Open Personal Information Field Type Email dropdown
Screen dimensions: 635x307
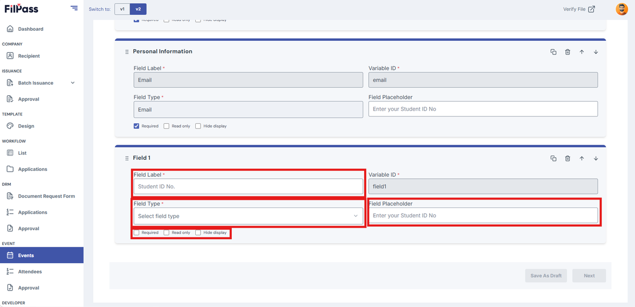click(x=248, y=110)
